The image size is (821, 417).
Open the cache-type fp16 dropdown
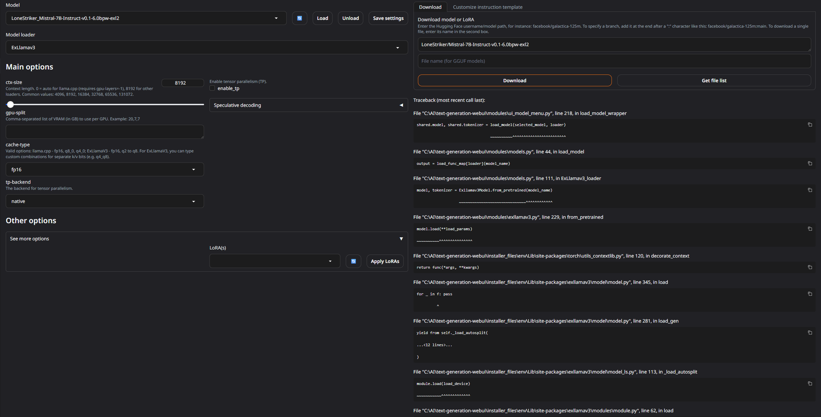point(105,170)
